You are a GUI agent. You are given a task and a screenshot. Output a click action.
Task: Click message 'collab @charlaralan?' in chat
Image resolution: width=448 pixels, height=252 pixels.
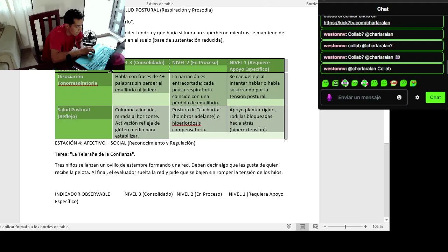[x=382, y=46]
